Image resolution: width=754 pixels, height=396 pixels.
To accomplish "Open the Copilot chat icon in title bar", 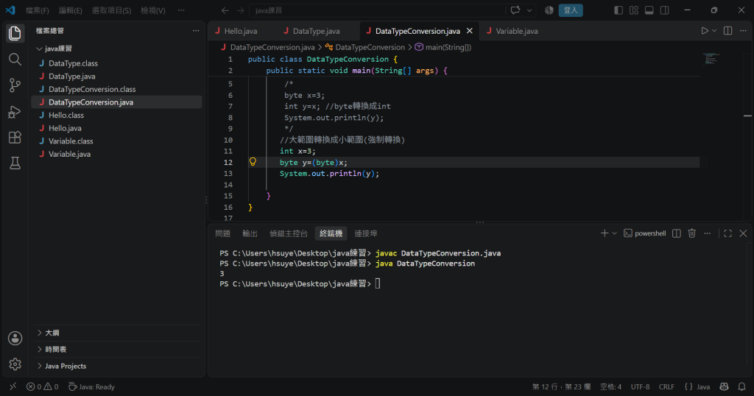I will 515,10.
